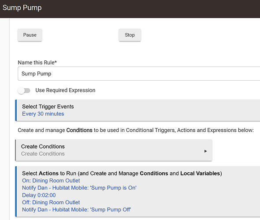Click the Sump Pump page title
The image size is (260, 220).
[22, 8]
